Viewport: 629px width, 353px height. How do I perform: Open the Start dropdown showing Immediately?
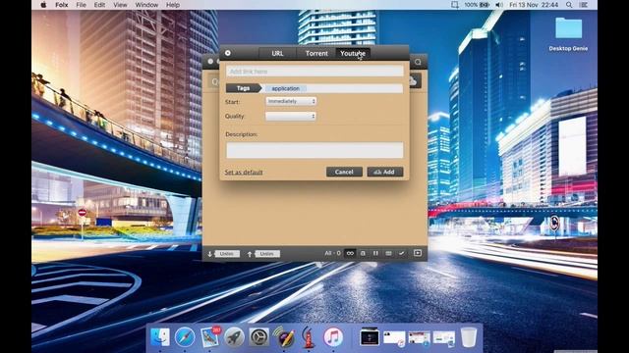tap(291, 101)
